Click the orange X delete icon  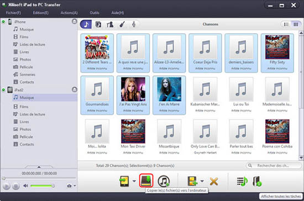(214, 182)
